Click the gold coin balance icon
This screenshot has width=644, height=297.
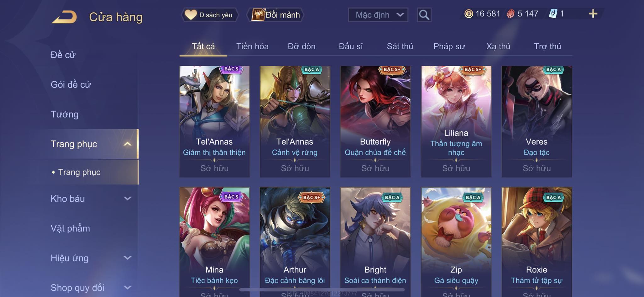(x=469, y=14)
